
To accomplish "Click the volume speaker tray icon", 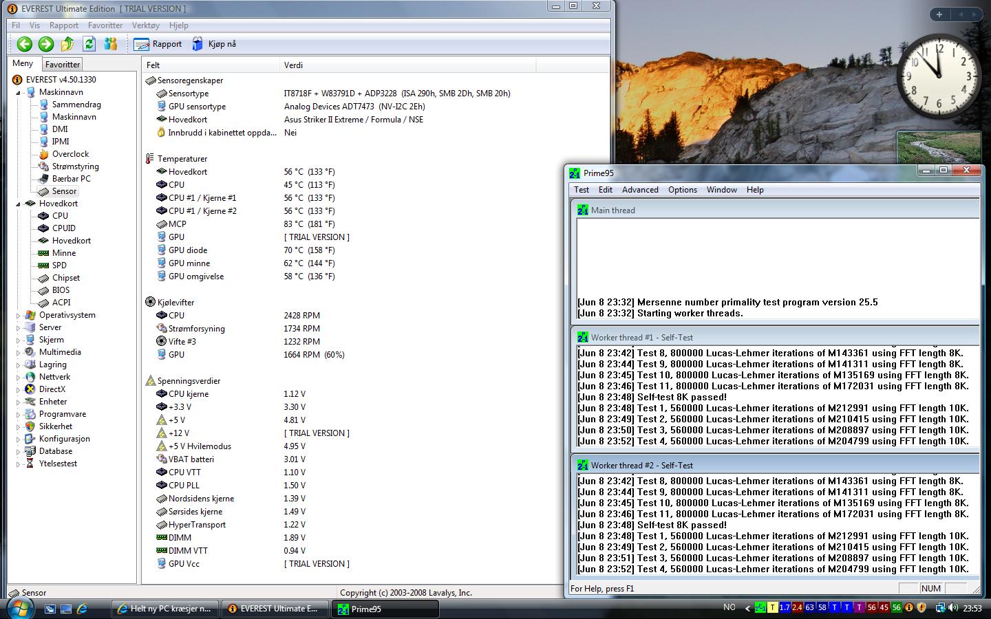I will click(953, 608).
